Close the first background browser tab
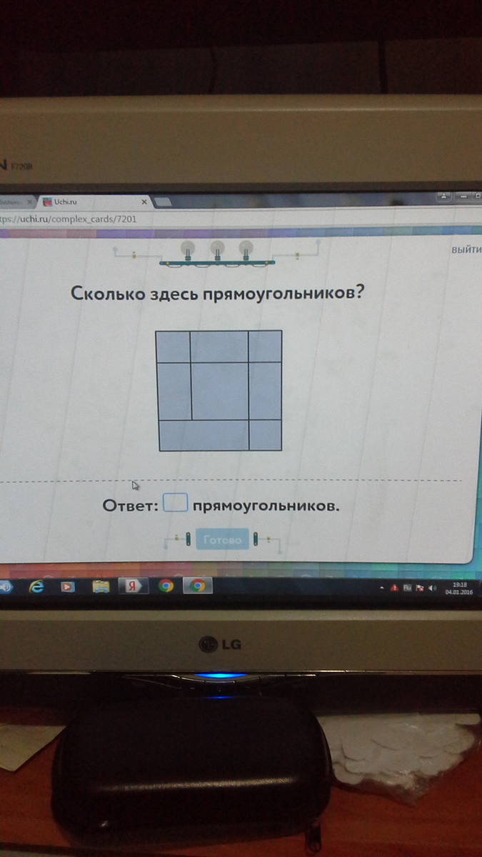 point(30,203)
